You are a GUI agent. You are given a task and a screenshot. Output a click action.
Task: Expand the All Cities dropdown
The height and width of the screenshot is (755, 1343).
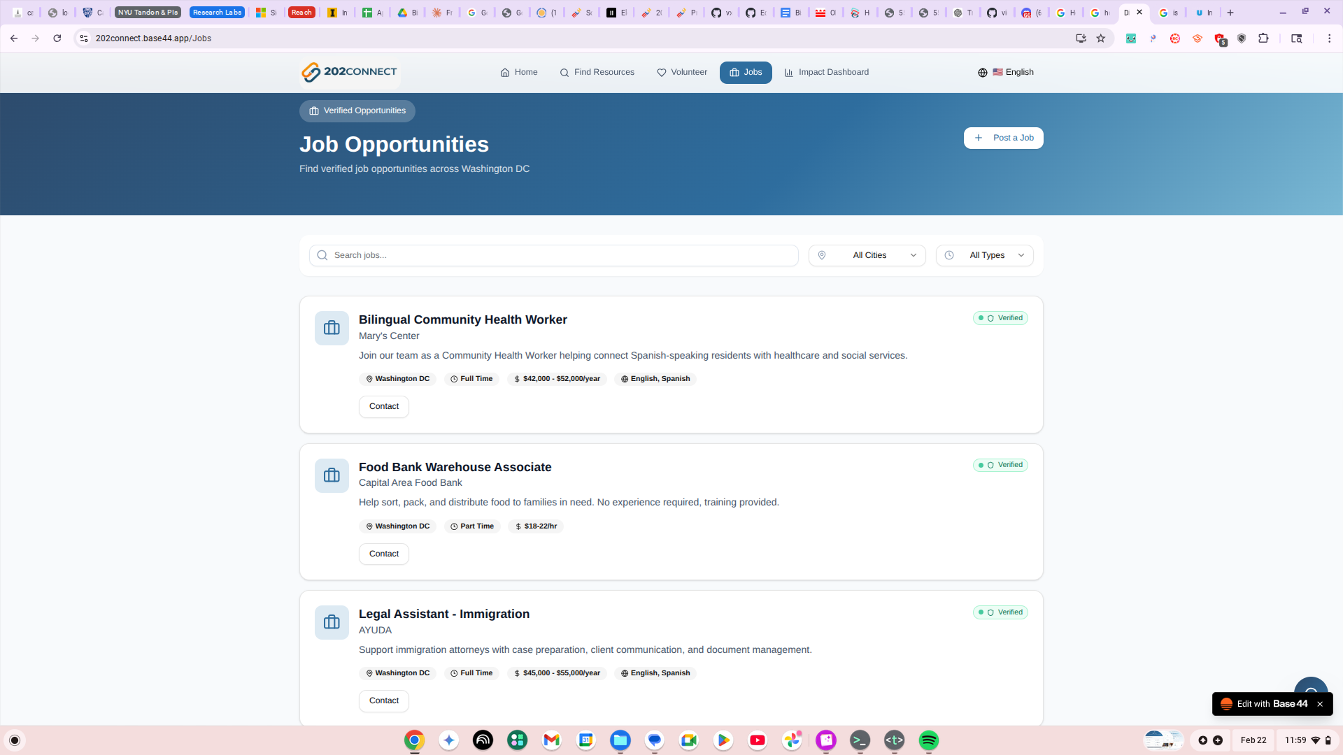pyautogui.click(x=867, y=255)
